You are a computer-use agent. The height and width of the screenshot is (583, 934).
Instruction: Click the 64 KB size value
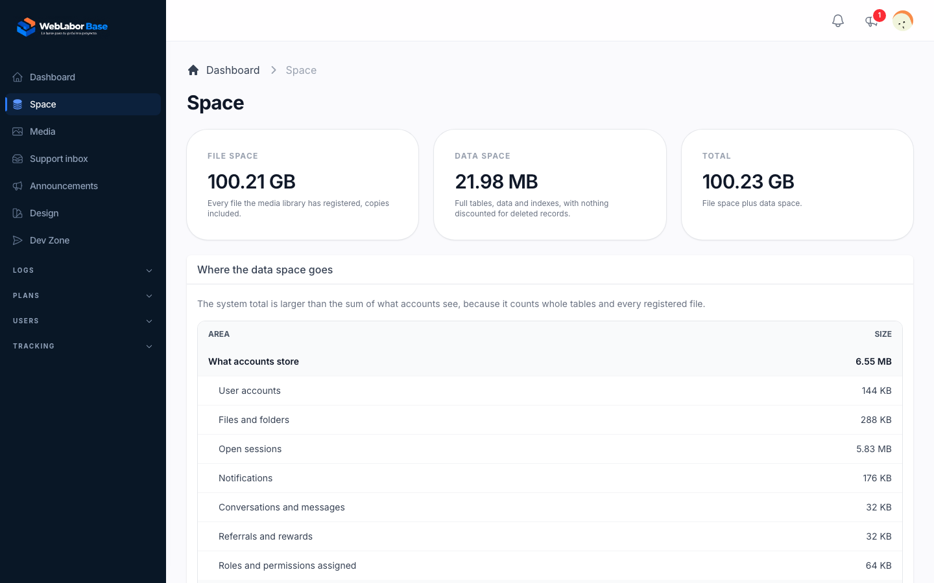click(878, 566)
